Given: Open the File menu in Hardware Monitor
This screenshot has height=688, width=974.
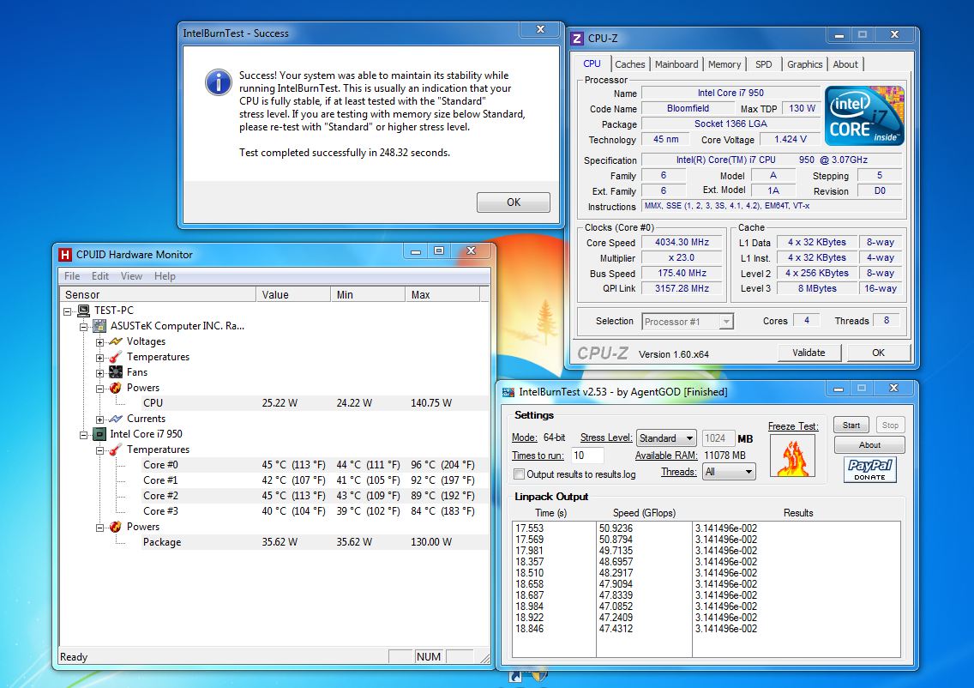Looking at the screenshot, I should [72, 276].
